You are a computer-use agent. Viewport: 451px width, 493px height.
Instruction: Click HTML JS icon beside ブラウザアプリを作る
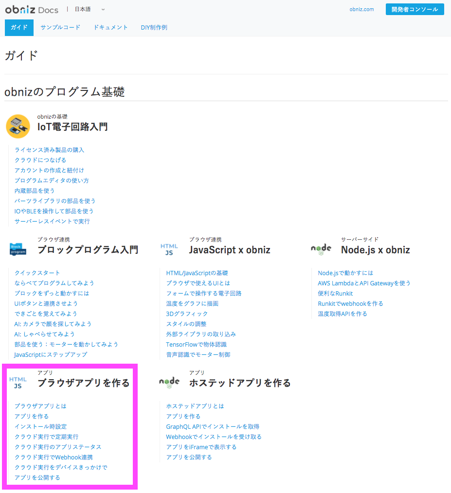click(x=18, y=382)
